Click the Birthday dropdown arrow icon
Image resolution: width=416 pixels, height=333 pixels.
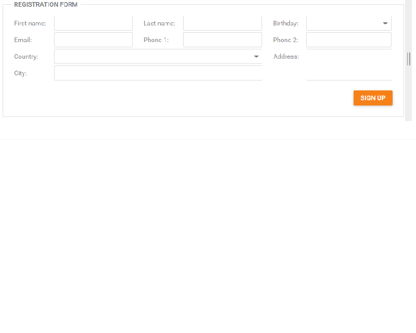click(385, 23)
